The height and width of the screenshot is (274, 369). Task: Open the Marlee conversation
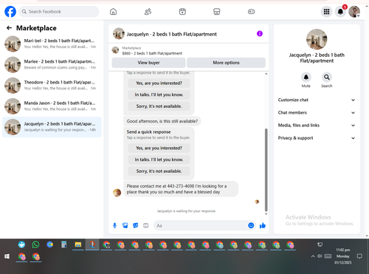coord(52,64)
